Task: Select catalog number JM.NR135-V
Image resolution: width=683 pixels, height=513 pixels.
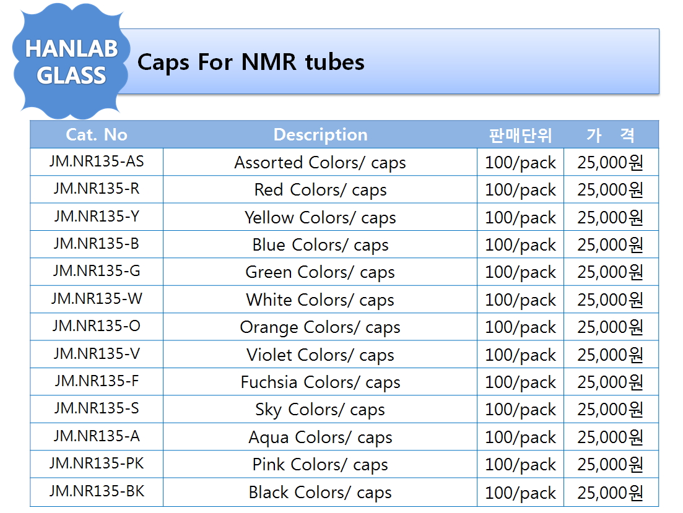Action: tap(96, 353)
